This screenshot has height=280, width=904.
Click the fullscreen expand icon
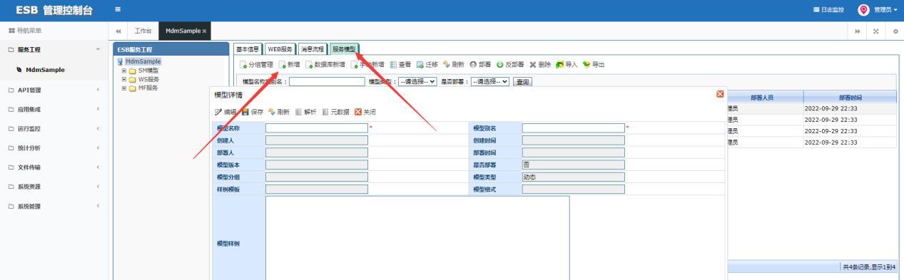(x=876, y=31)
